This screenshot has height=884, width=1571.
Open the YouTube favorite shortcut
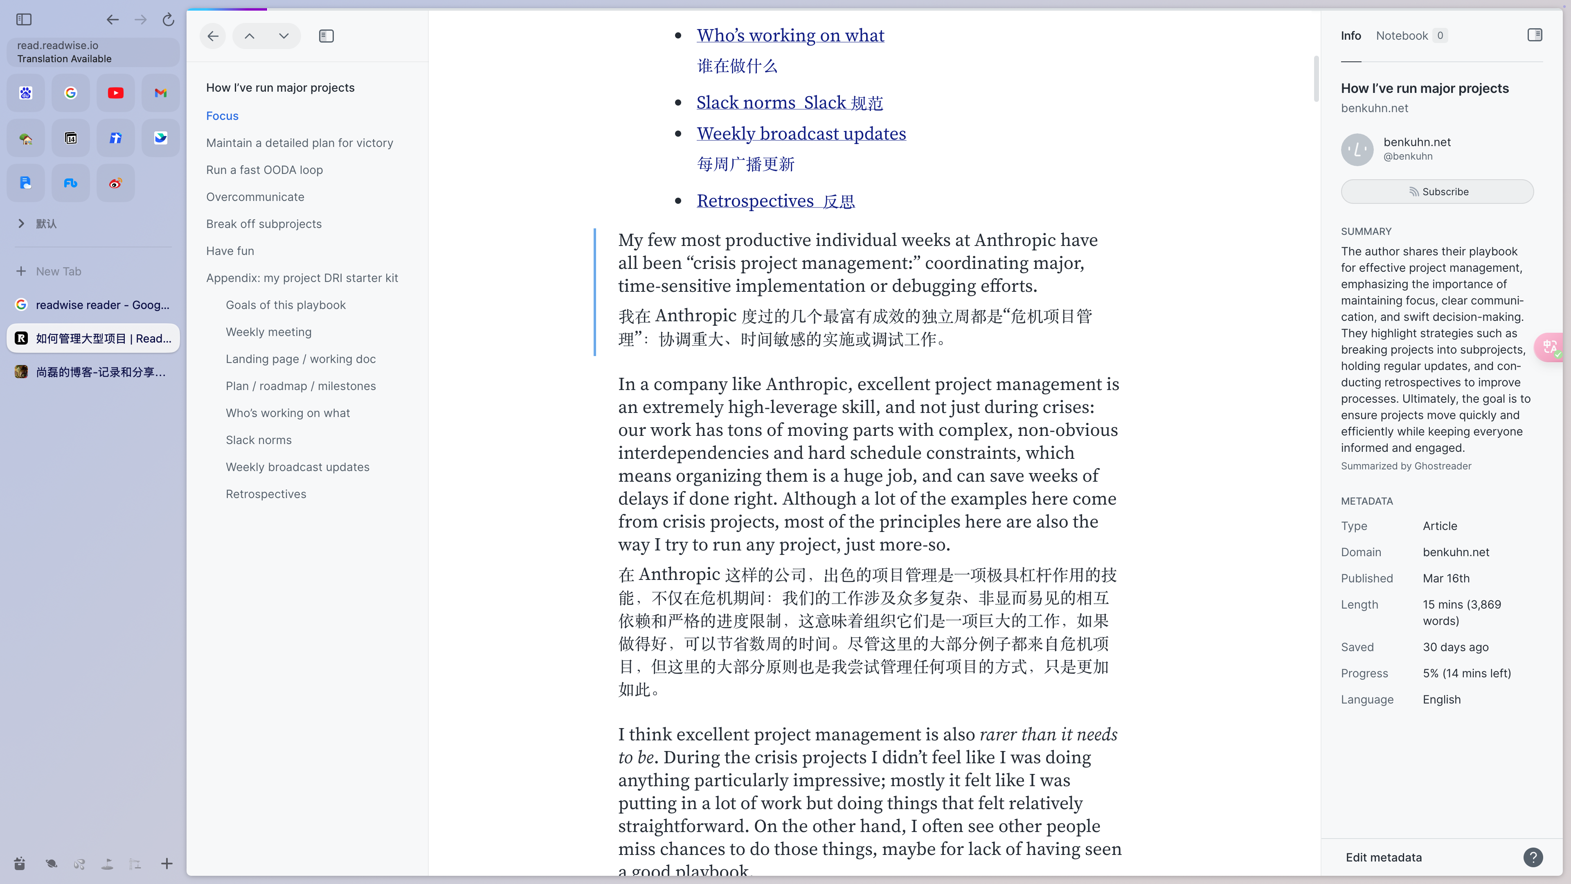116,93
